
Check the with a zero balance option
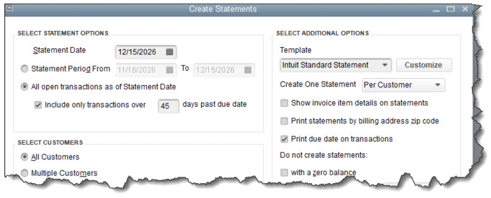click(285, 173)
